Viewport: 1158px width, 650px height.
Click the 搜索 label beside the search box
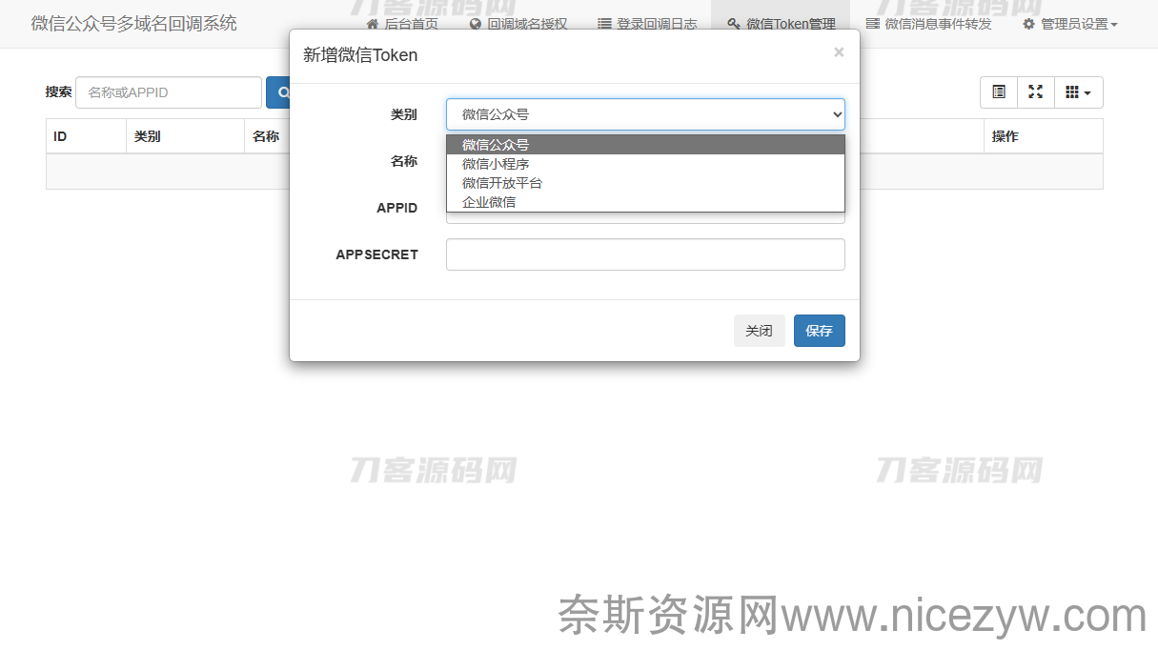pos(59,92)
